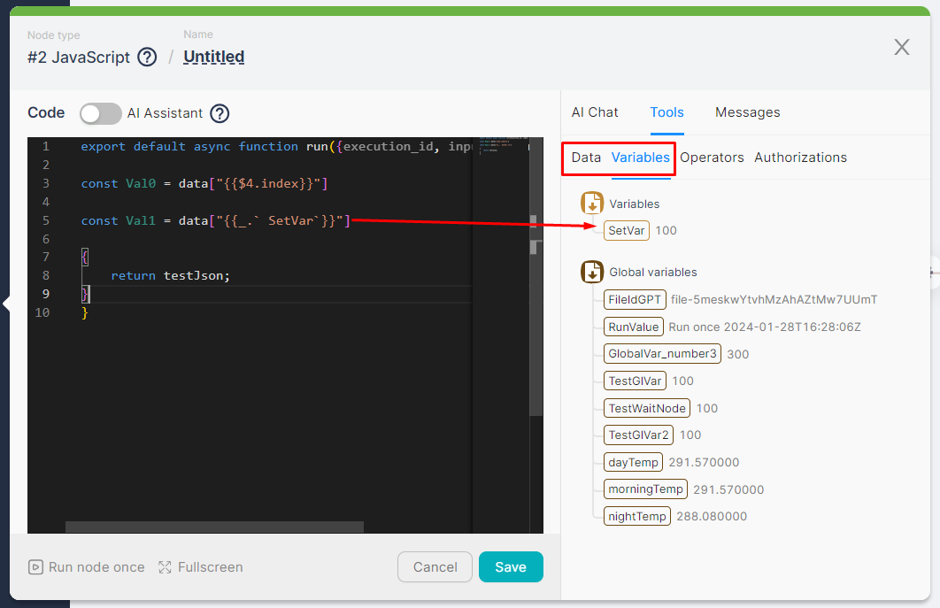
Task: Close the node editor dialog
Action: (x=901, y=47)
